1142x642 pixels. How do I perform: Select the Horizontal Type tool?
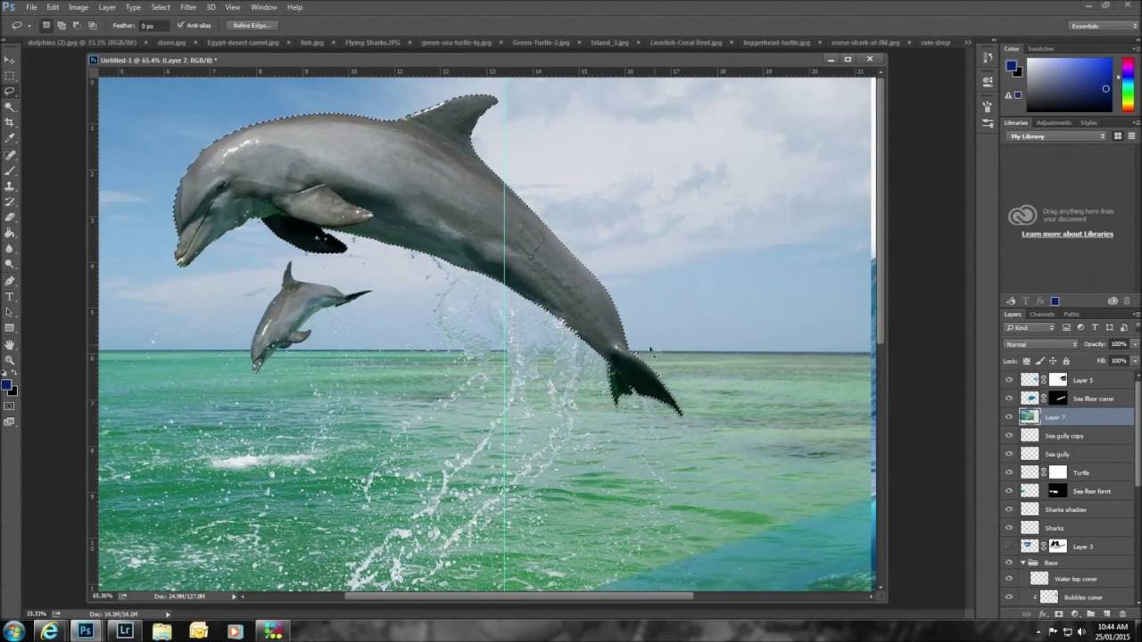[10, 297]
